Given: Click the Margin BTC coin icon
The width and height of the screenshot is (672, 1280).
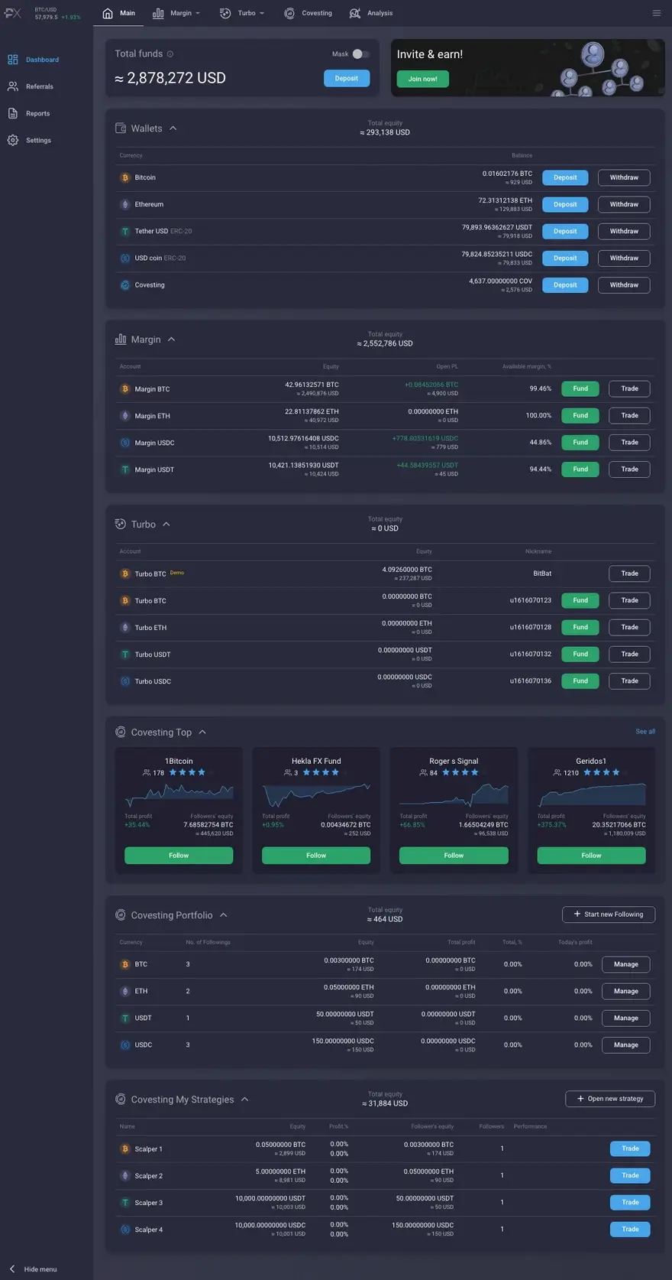Looking at the screenshot, I should [125, 389].
